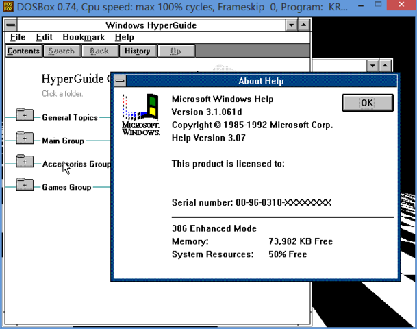The height and width of the screenshot is (329, 417).
Task: Click the '50% Free' system resources value
Action: (288, 254)
